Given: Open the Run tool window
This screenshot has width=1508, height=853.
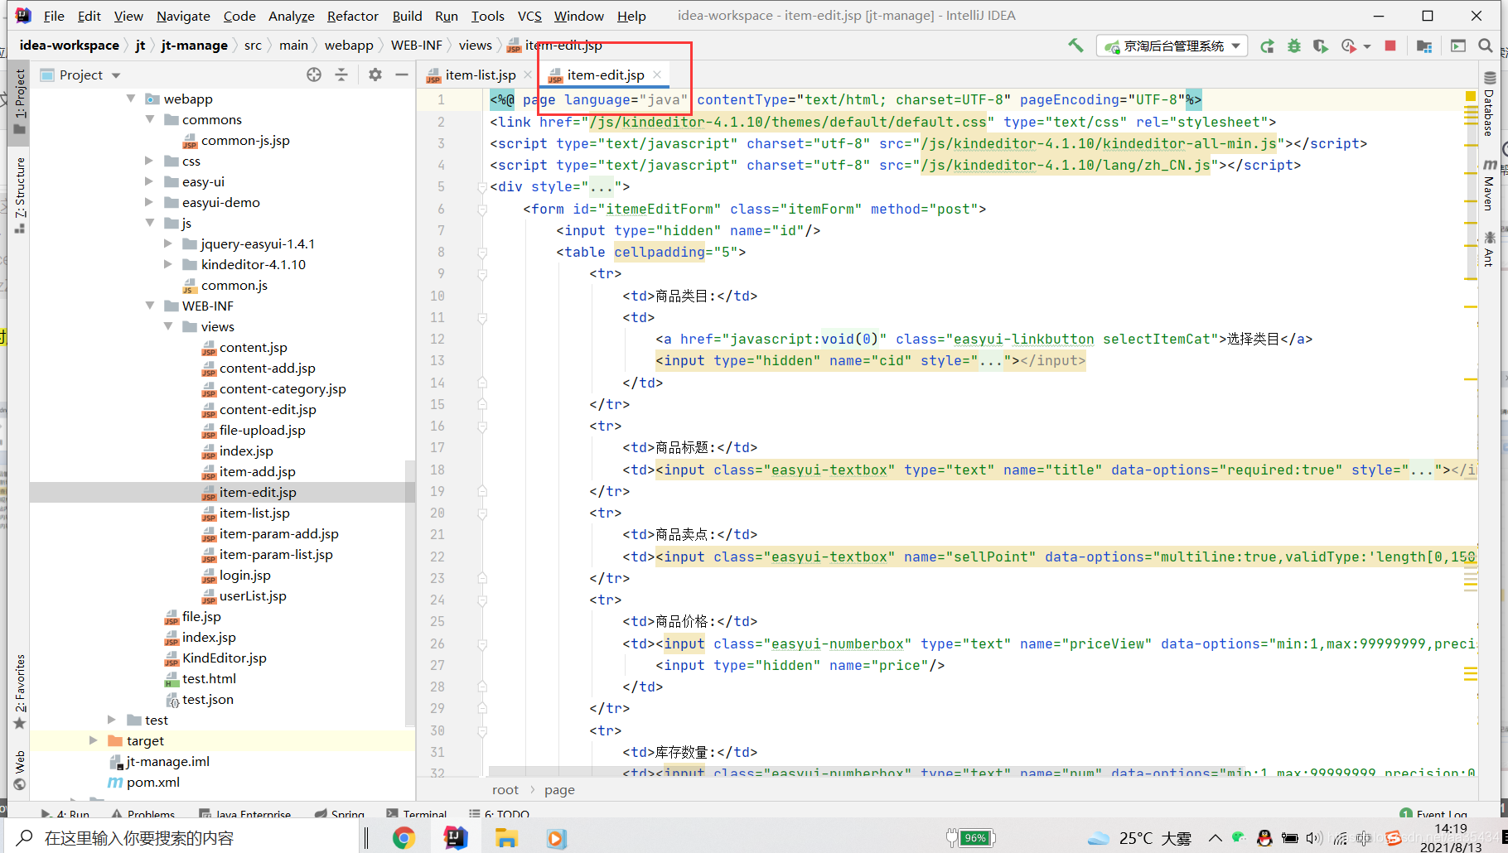Looking at the screenshot, I should click(x=65, y=814).
